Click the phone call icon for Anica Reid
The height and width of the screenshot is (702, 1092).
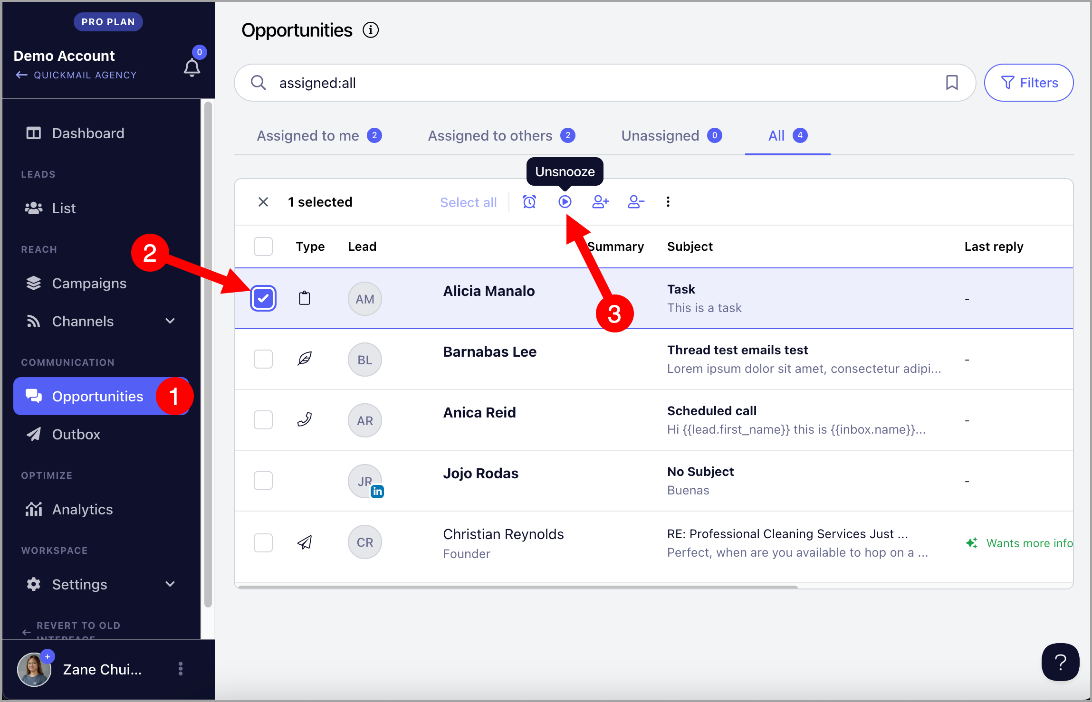305,419
